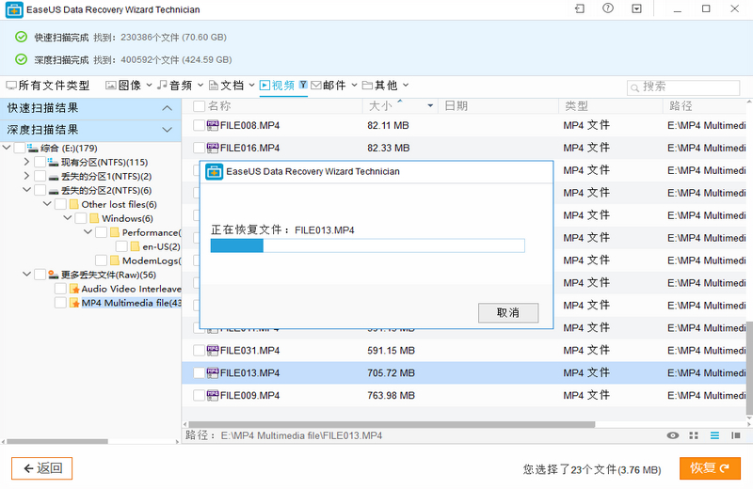Cancel recovery with the 取消 button
This screenshot has height=489, width=753.
pyautogui.click(x=508, y=313)
